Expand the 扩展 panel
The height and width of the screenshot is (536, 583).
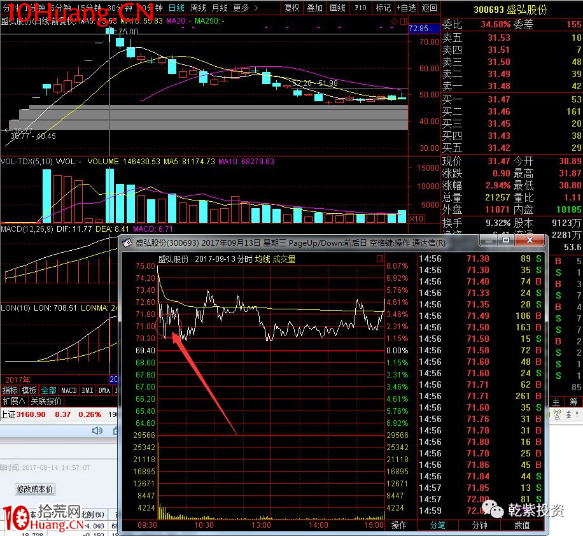pyautogui.click(x=14, y=401)
